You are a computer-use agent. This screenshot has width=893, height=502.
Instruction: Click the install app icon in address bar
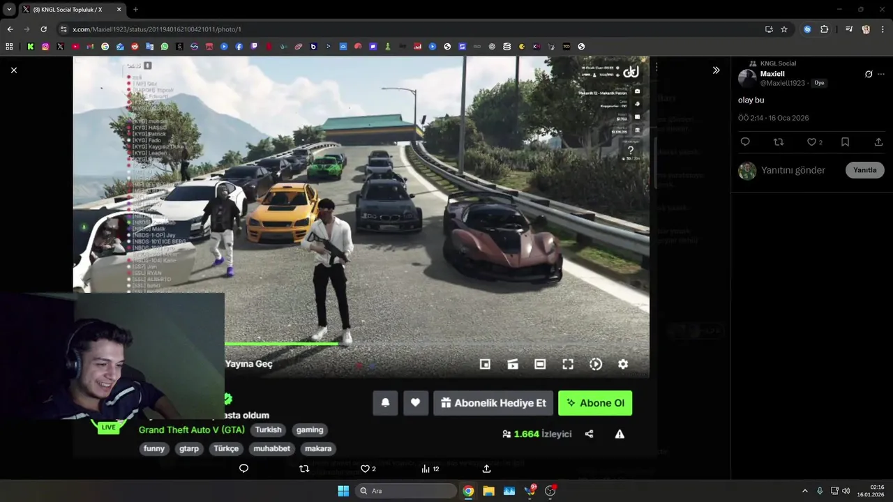[769, 29]
